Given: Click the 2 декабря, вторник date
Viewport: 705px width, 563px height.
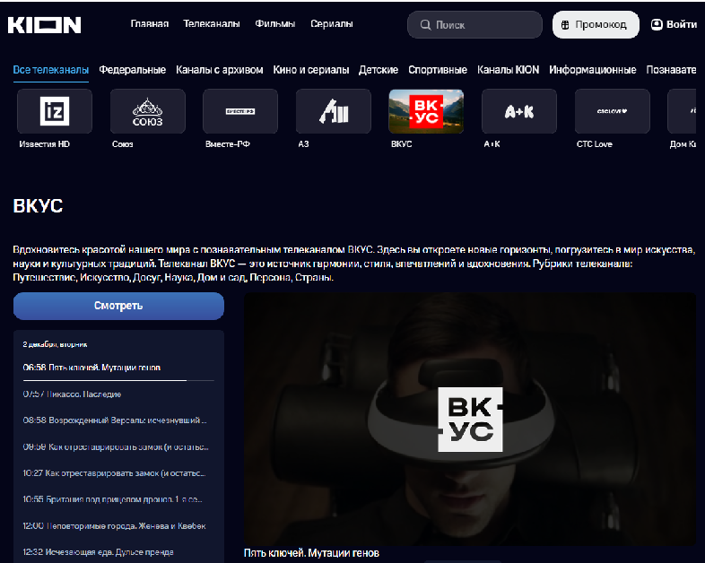Looking at the screenshot, I should click(x=55, y=344).
